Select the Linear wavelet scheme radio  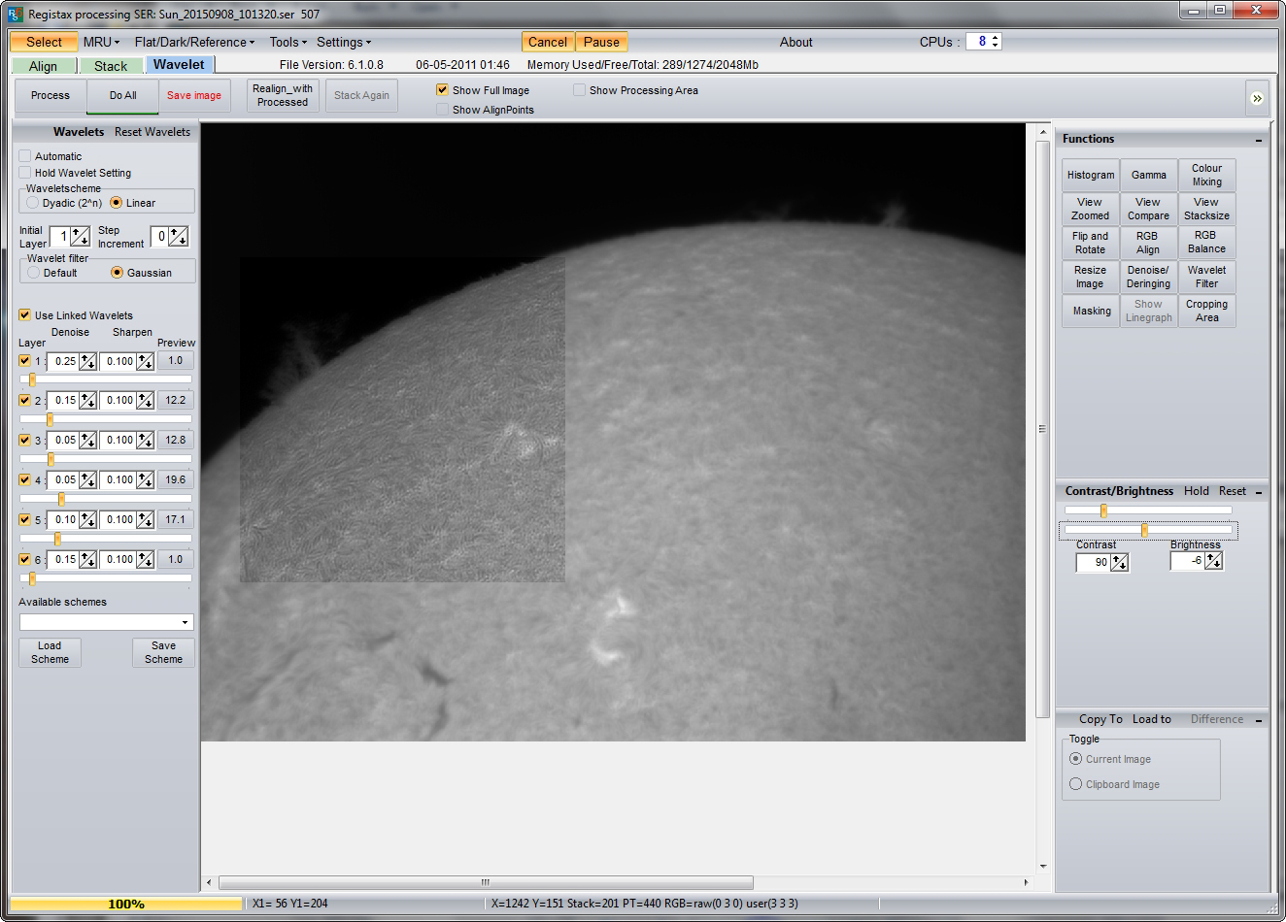(117, 203)
